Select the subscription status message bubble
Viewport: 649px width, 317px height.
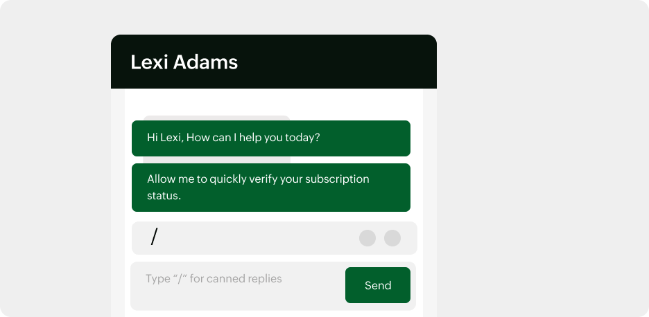[x=270, y=188]
